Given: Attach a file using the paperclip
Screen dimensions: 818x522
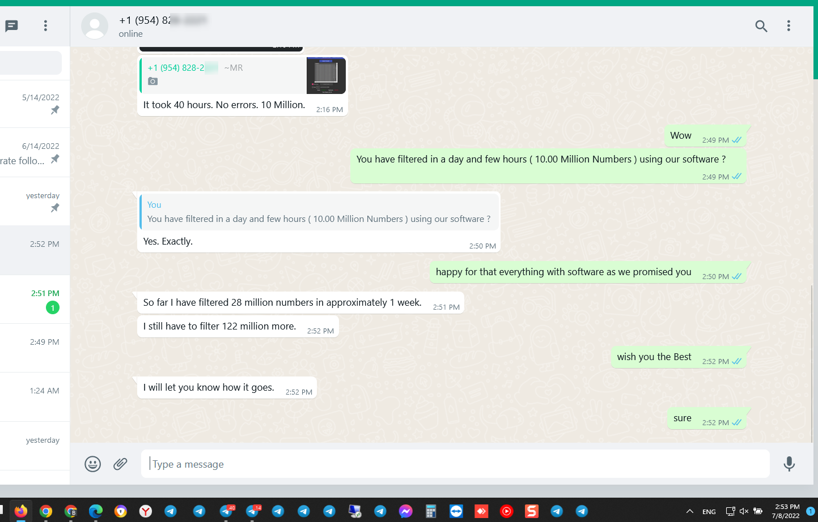Looking at the screenshot, I should pyautogui.click(x=120, y=464).
